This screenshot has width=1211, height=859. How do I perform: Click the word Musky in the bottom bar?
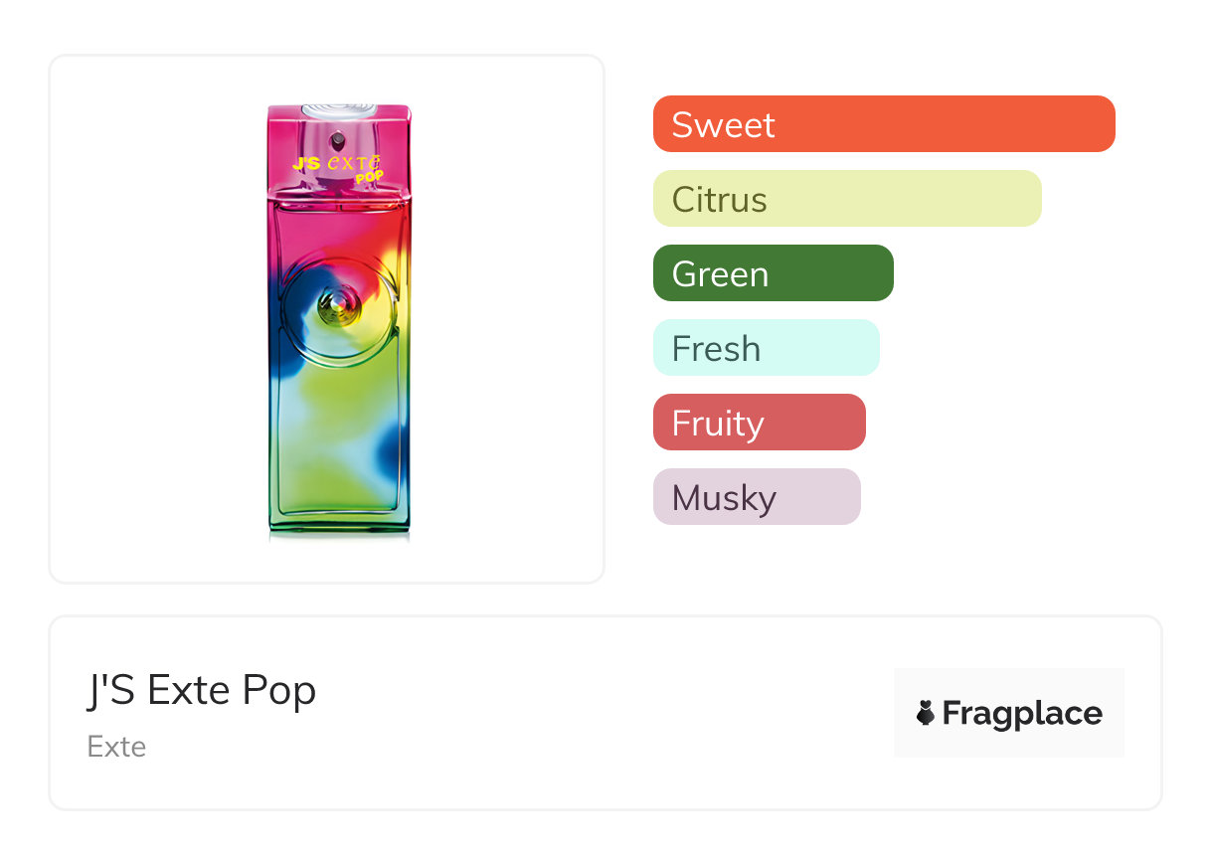coord(724,498)
